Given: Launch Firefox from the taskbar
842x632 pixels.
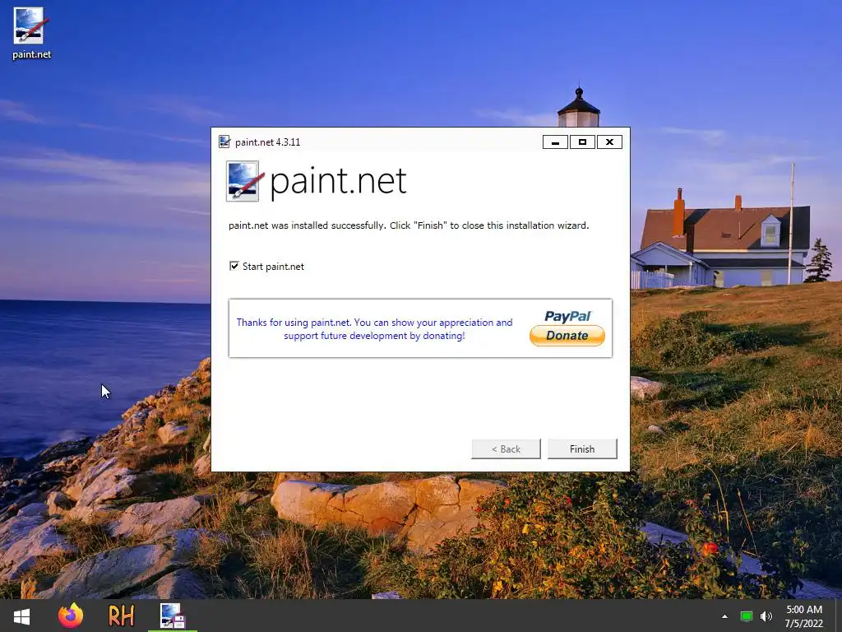Looking at the screenshot, I should 71,616.
